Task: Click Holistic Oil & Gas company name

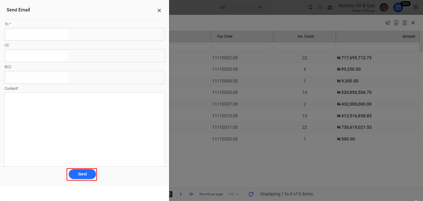Action: 357,6
